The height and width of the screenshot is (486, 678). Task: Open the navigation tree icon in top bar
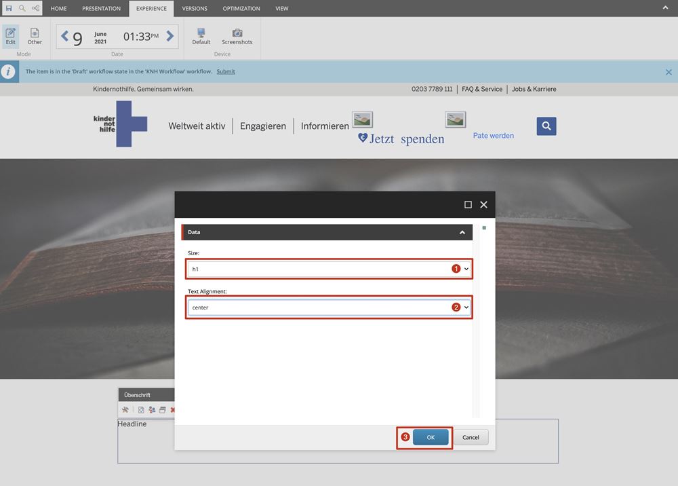(x=35, y=8)
